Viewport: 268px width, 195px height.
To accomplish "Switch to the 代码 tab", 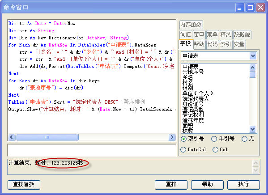I will click(x=213, y=44).
